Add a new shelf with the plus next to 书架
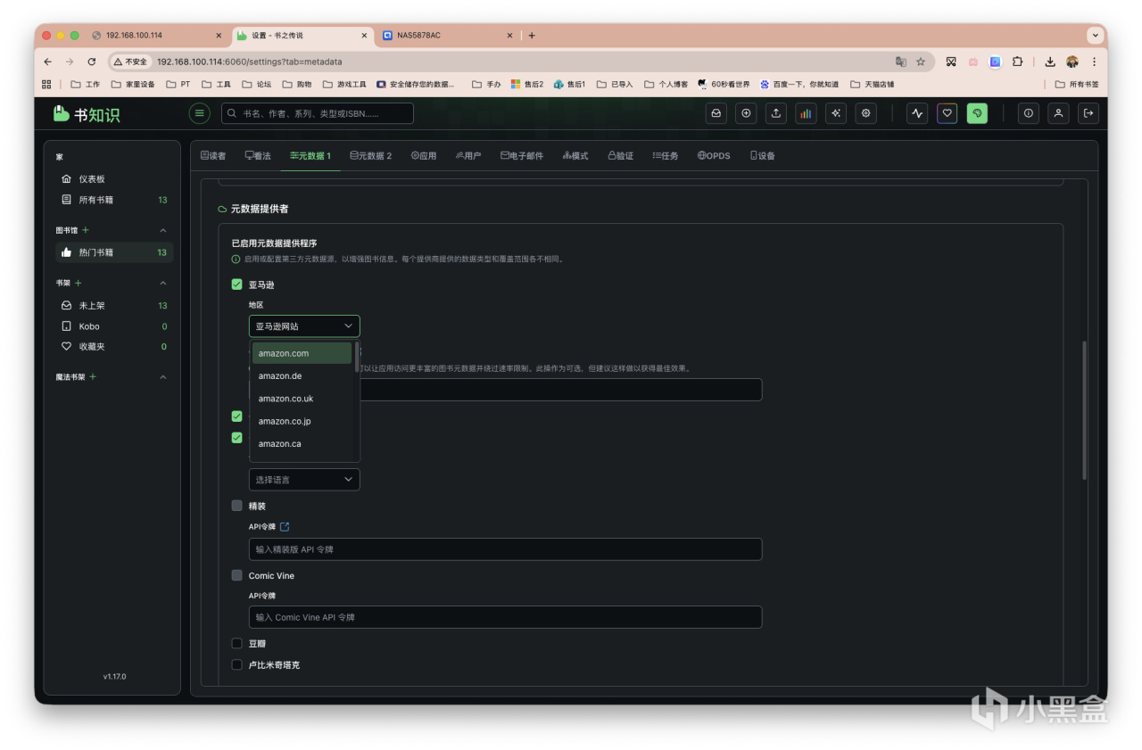The height and width of the screenshot is (750, 1142). click(x=79, y=283)
